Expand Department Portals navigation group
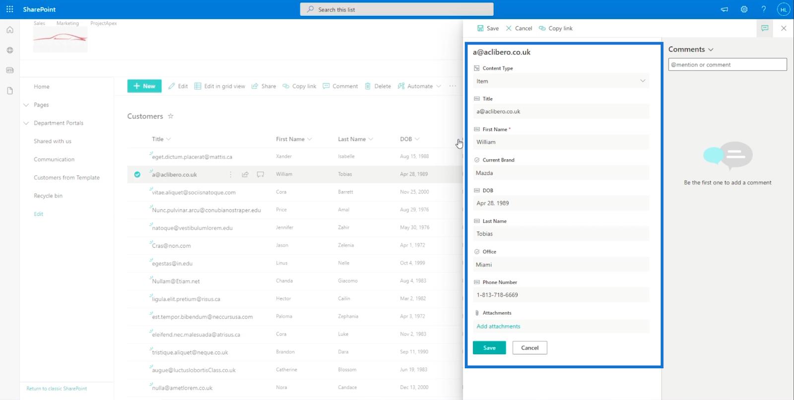Viewport: 794px width, 400px height. pyautogui.click(x=26, y=123)
